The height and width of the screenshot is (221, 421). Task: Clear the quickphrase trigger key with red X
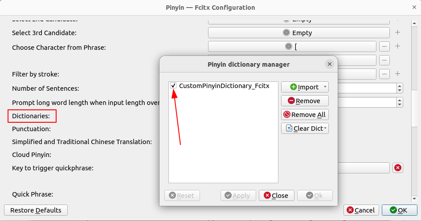pos(398,168)
